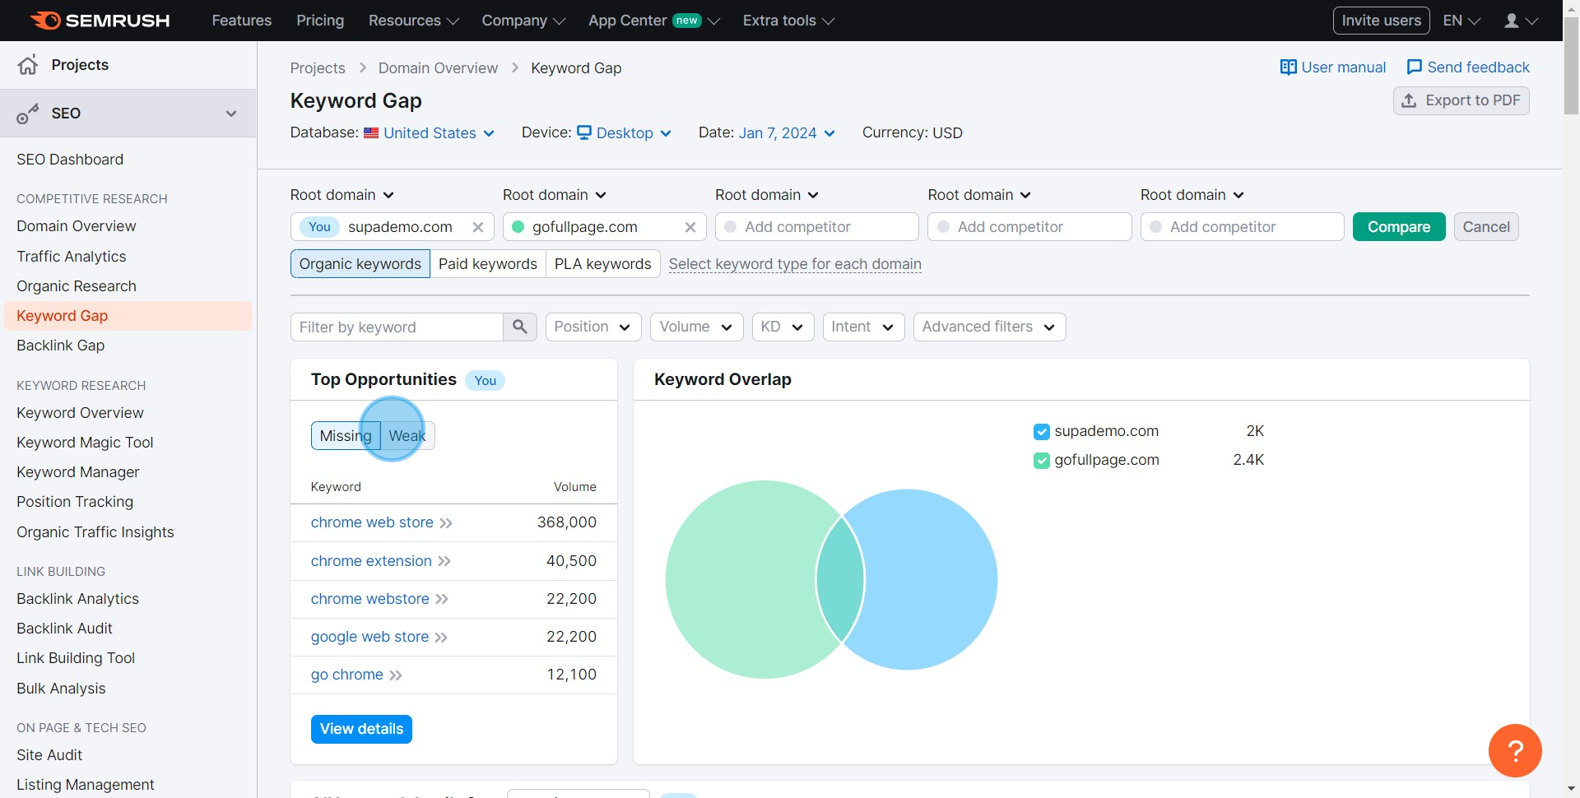Viewport: 1580px width, 798px height.
Task: Open Backlink Gap in the sidebar
Action: 60,346
